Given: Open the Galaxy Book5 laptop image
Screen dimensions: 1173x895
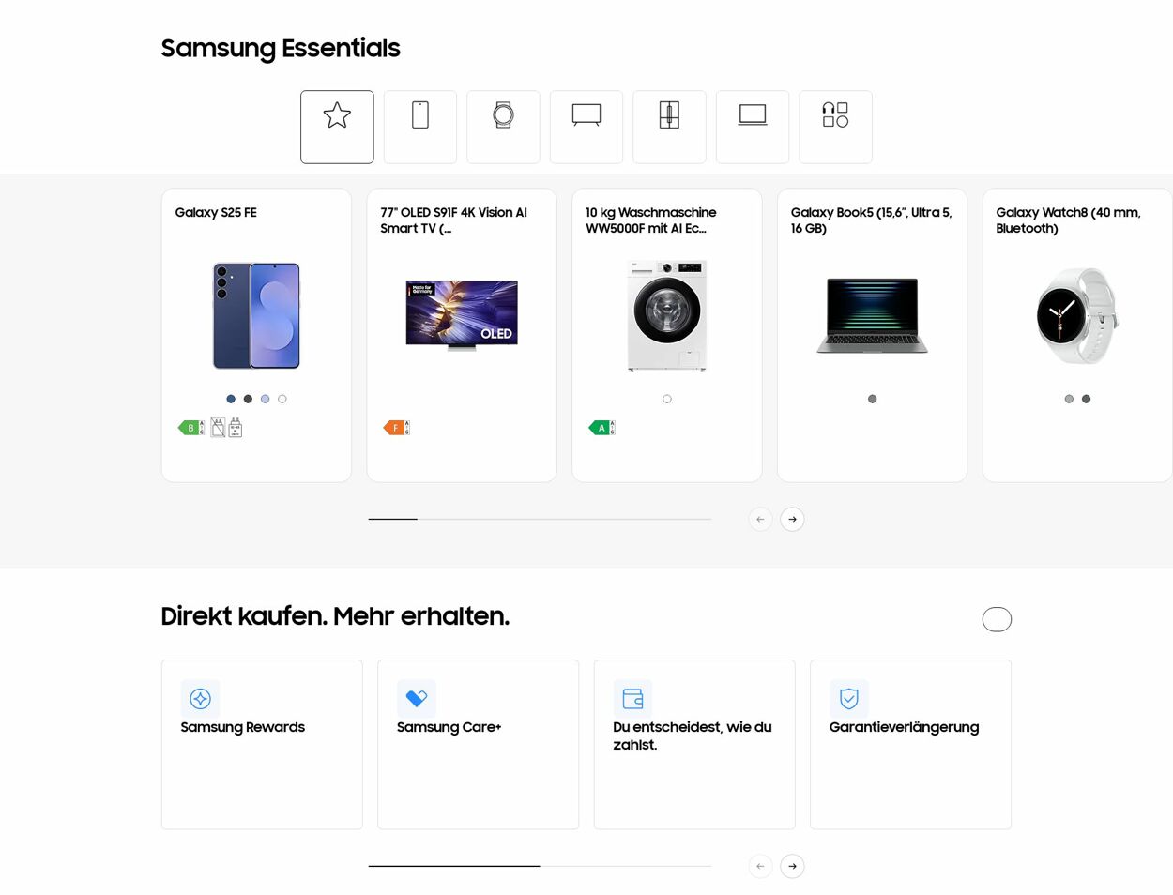Looking at the screenshot, I should 873,315.
